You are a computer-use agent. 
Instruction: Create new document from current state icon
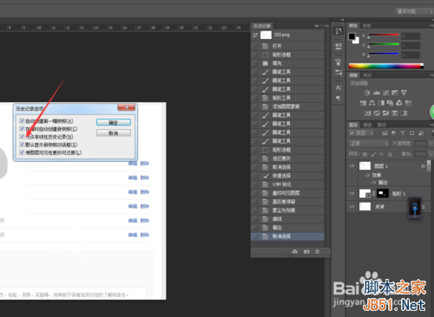tap(295, 252)
